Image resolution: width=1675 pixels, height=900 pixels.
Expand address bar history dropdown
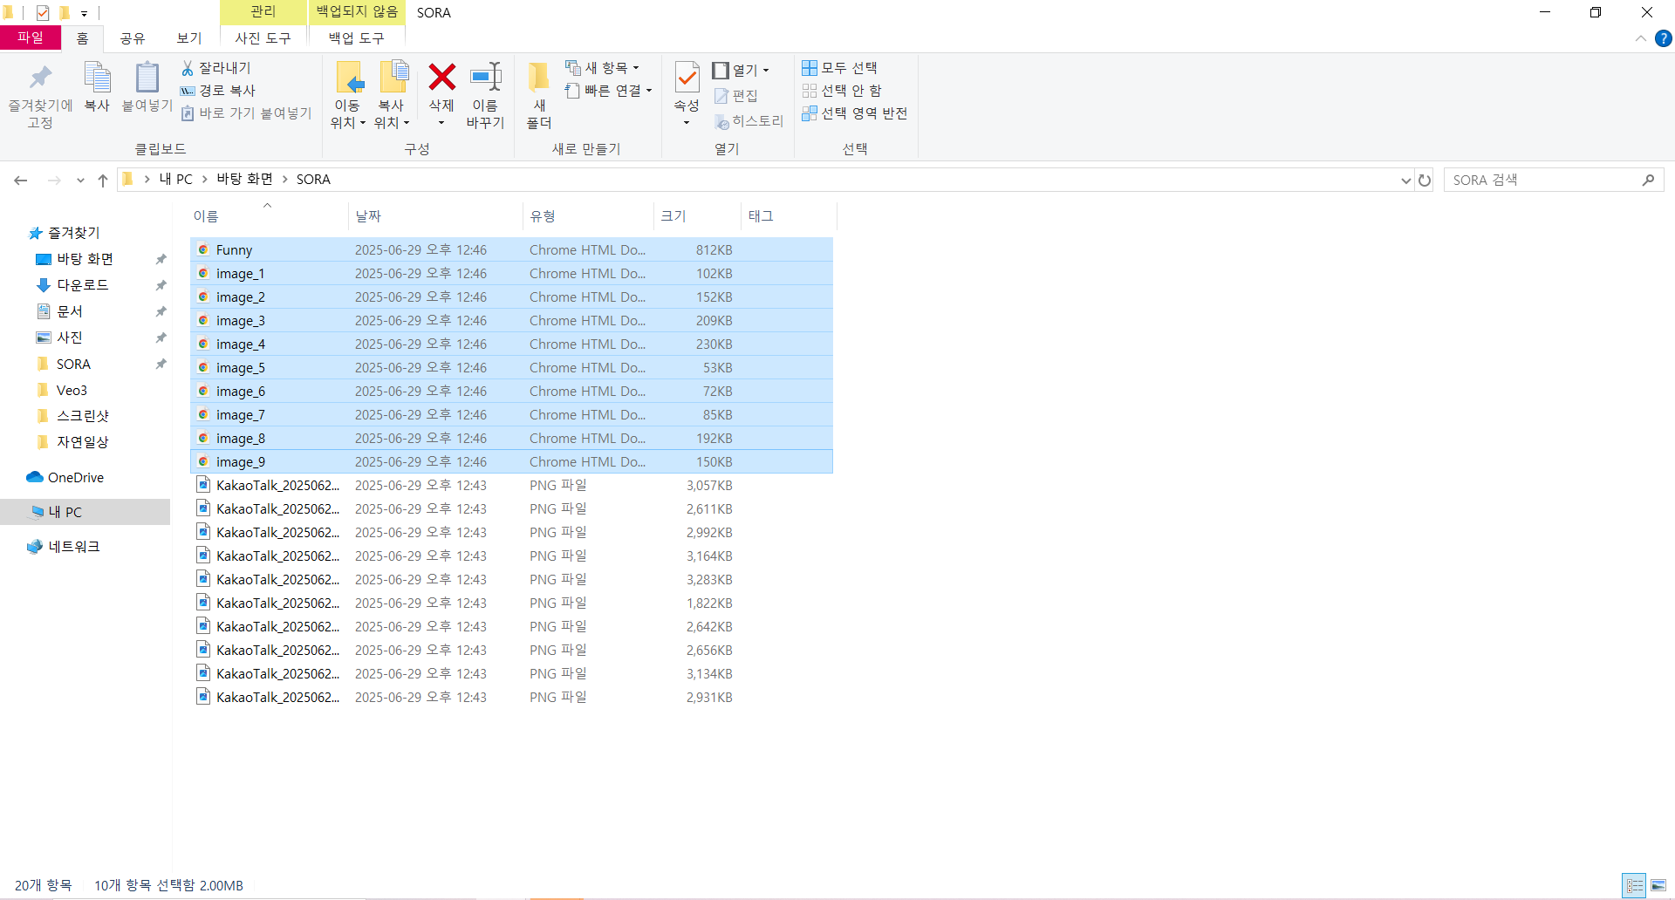pyautogui.click(x=1405, y=181)
